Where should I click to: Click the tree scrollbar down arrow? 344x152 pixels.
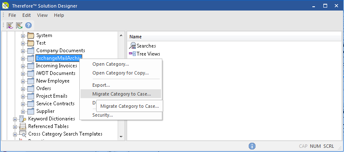[121, 137]
